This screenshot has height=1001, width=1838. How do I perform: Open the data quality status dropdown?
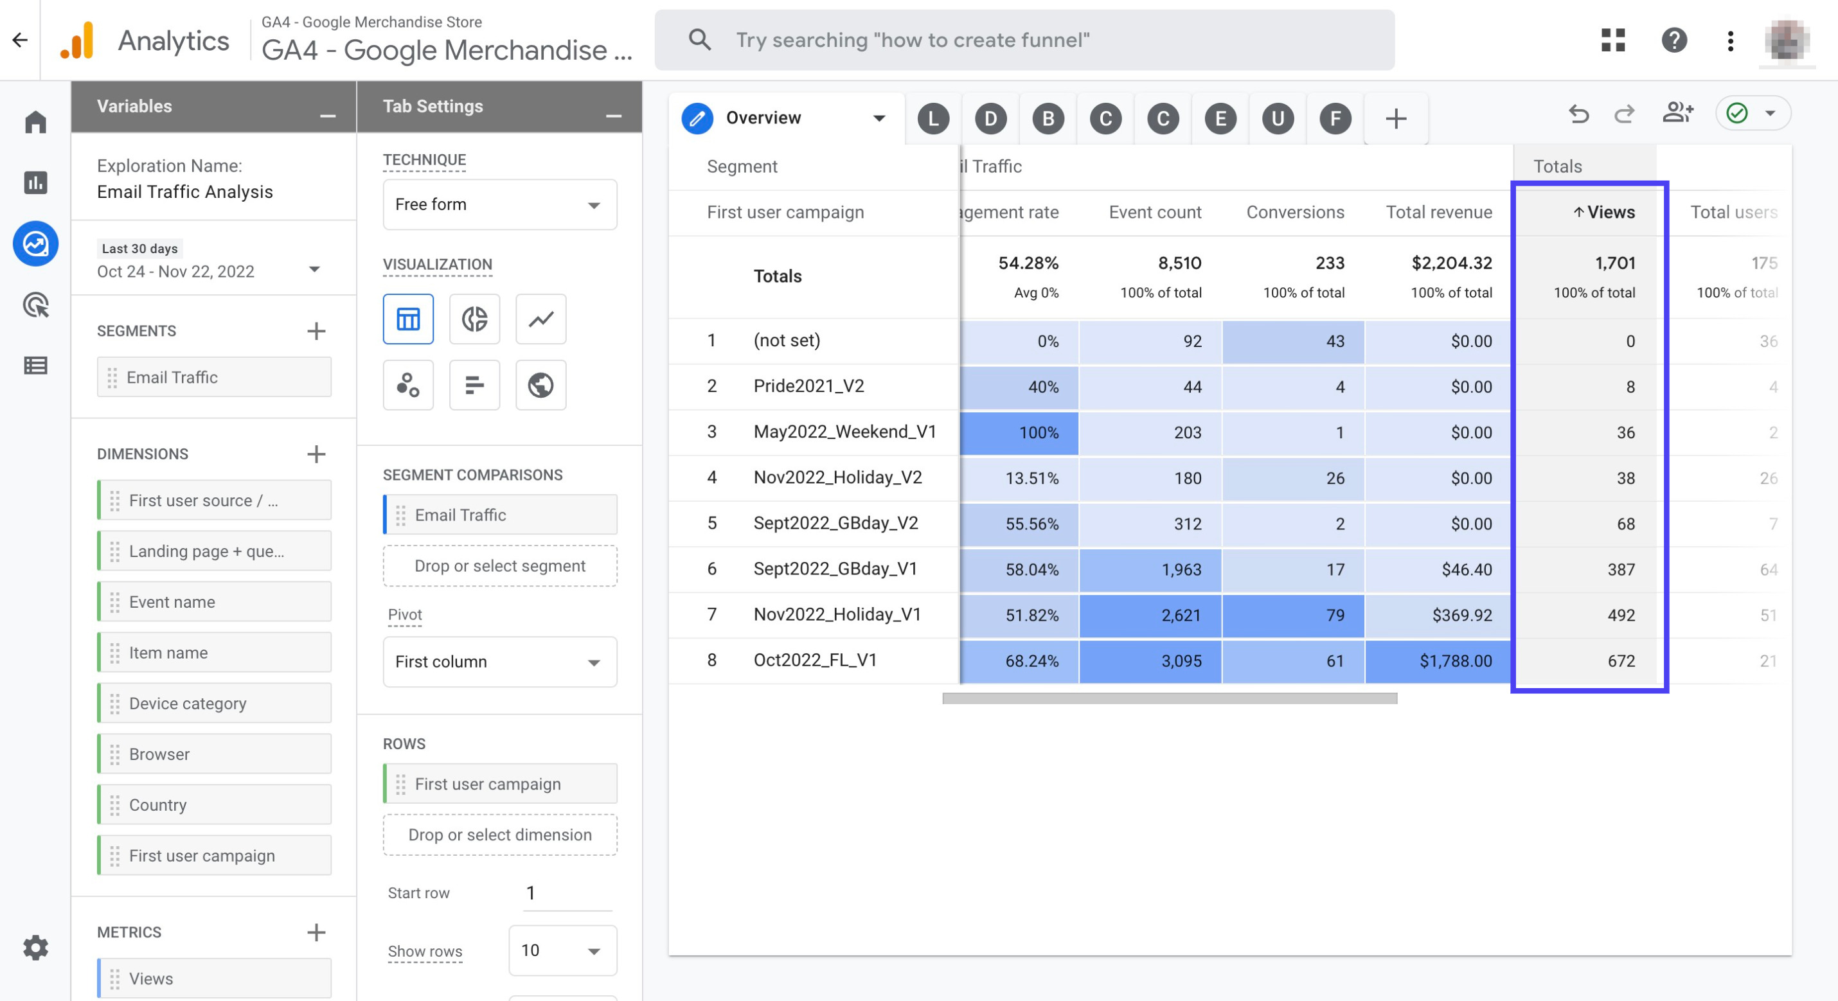(1753, 114)
